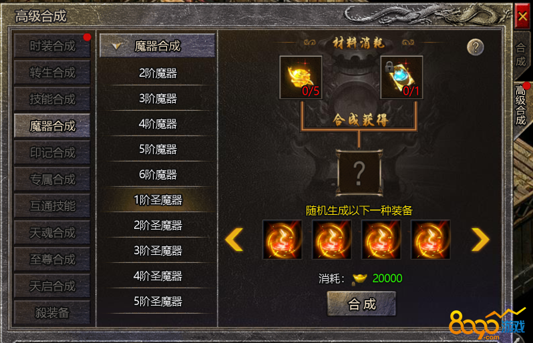
Task: Click the 合成 craft button
Action: (x=361, y=304)
